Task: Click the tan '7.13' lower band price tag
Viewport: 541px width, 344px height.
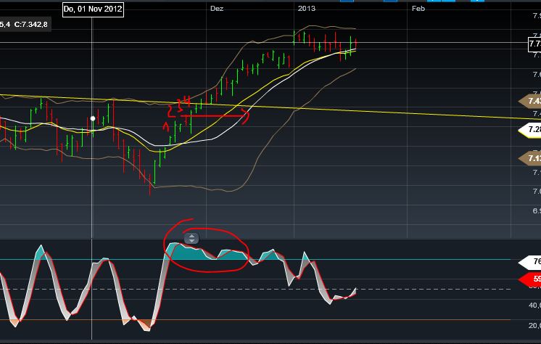Action: point(530,158)
